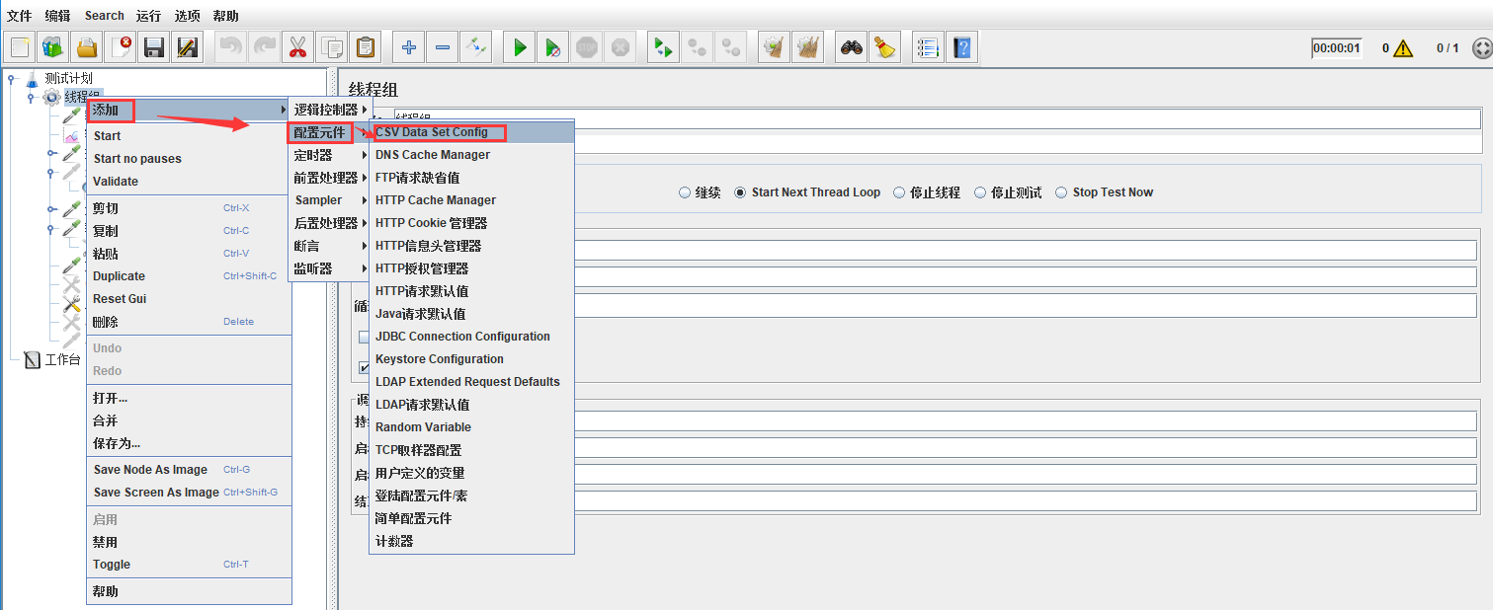Select the Stop Test Now radio button

(1062, 192)
